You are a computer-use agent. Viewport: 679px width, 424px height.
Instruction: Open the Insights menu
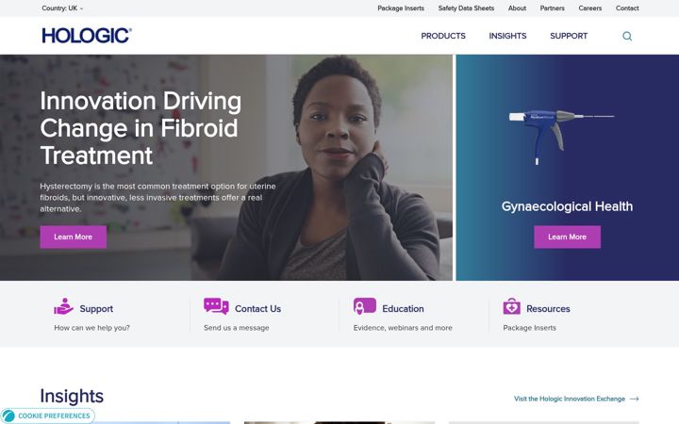pyautogui.click(x=507, y=36)
